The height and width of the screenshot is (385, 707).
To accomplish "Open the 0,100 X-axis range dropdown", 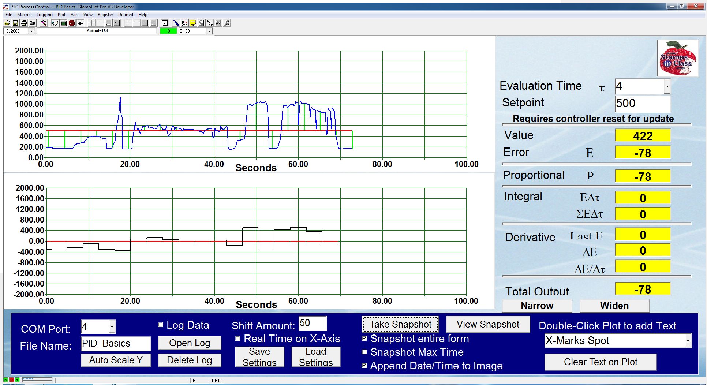I will (209, 31).
